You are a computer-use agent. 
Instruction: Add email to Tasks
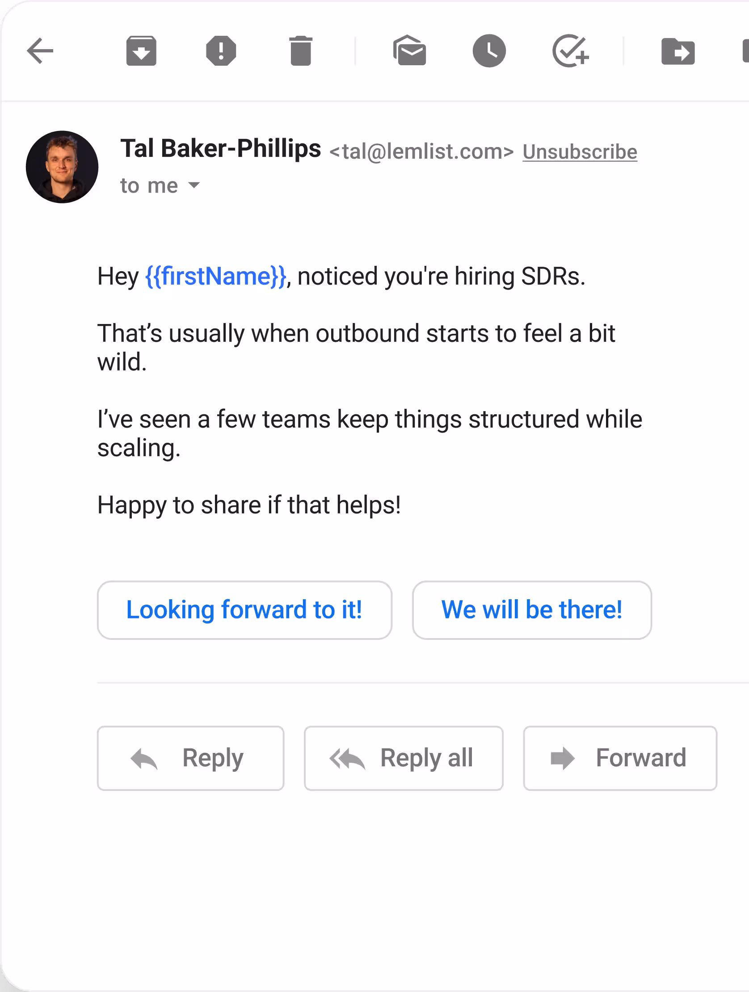pos(570,50)
